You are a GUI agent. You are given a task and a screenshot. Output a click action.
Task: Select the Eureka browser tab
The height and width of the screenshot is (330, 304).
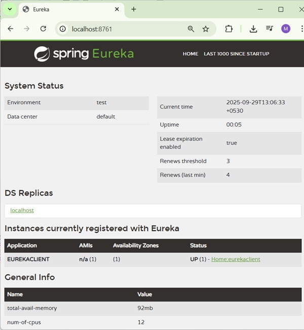(66, 9)
